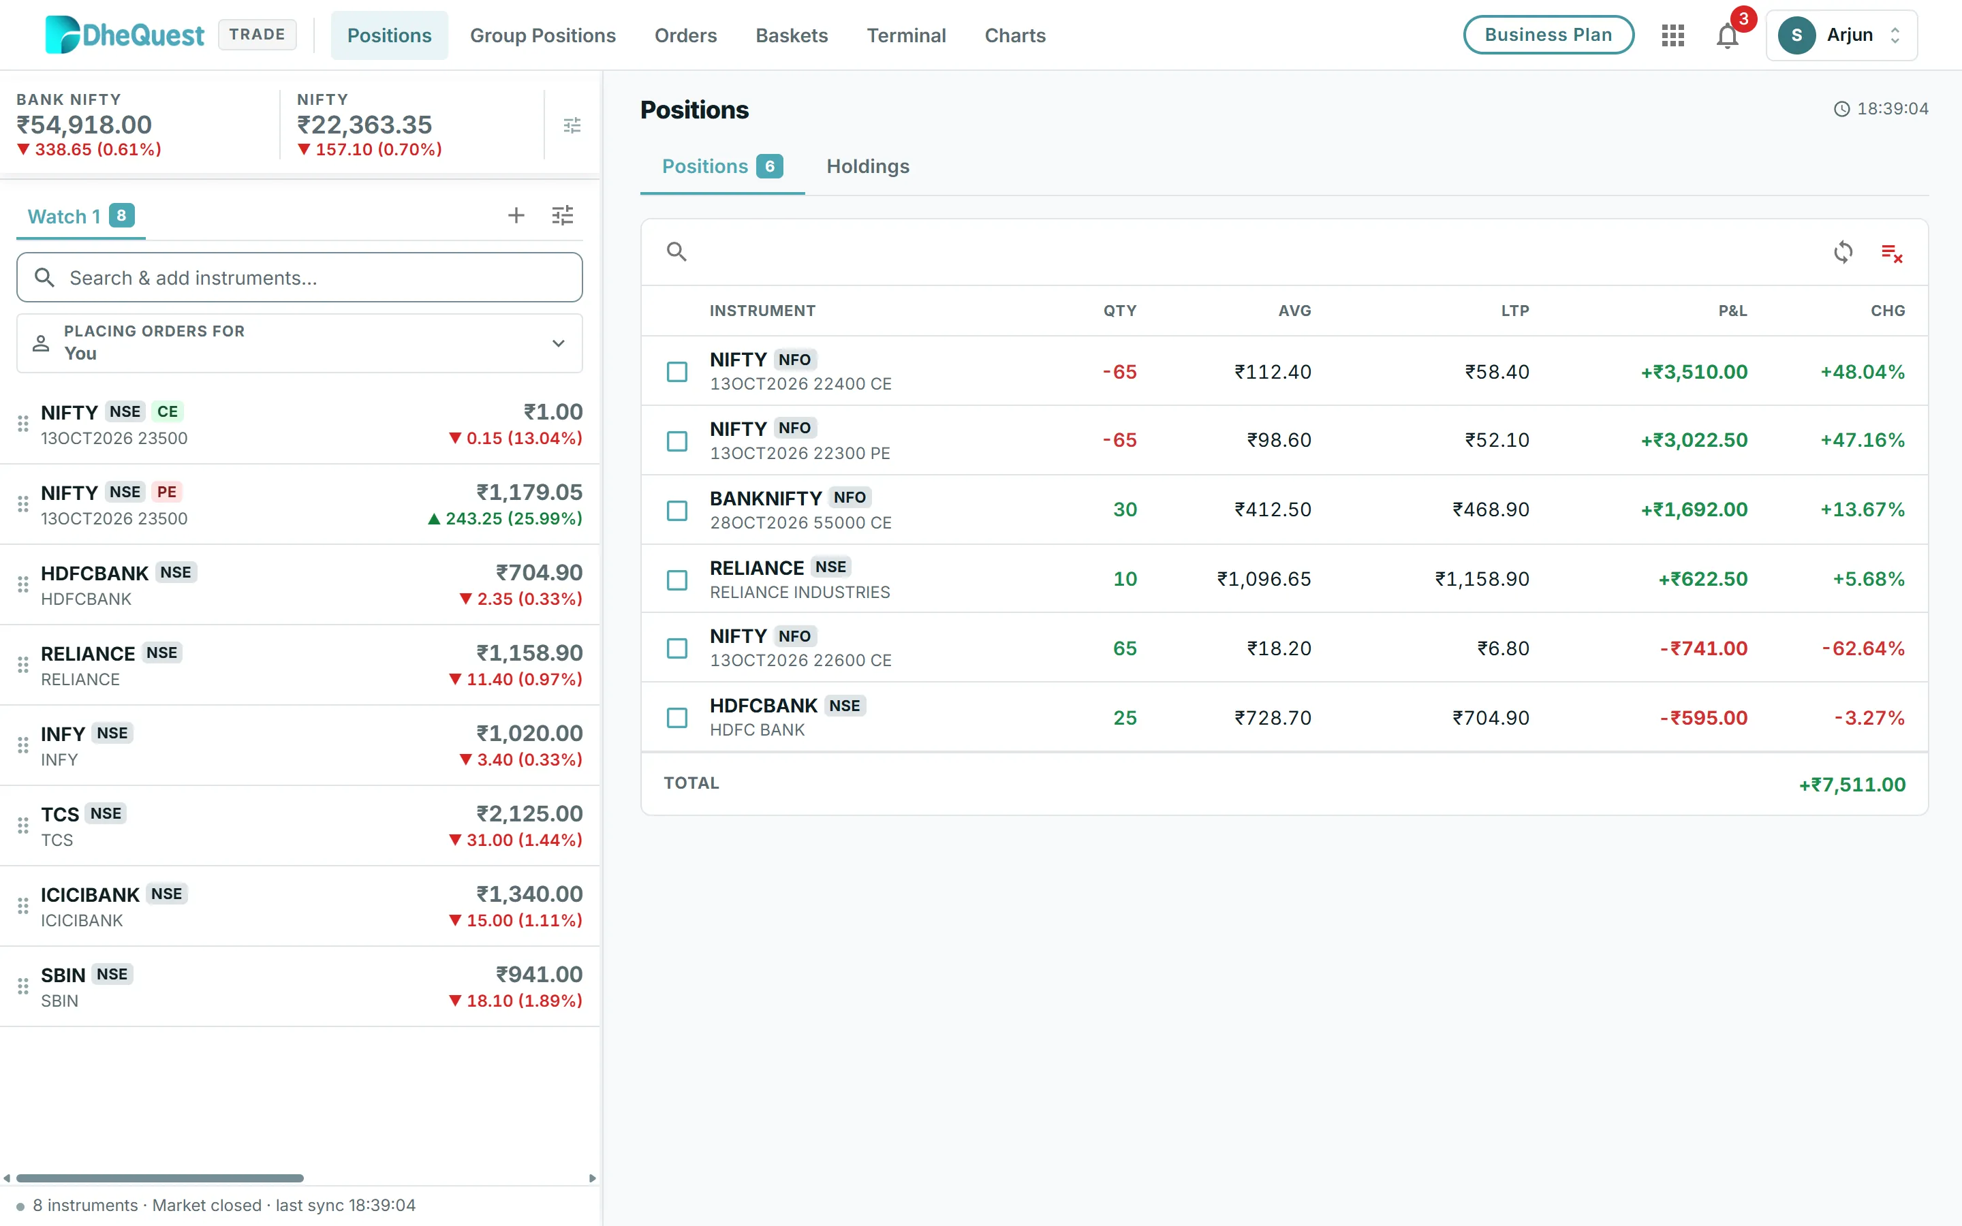Open the notifications bell
The height and width of the screenshot is (1226, 1962).
(x=1727, y=35)
